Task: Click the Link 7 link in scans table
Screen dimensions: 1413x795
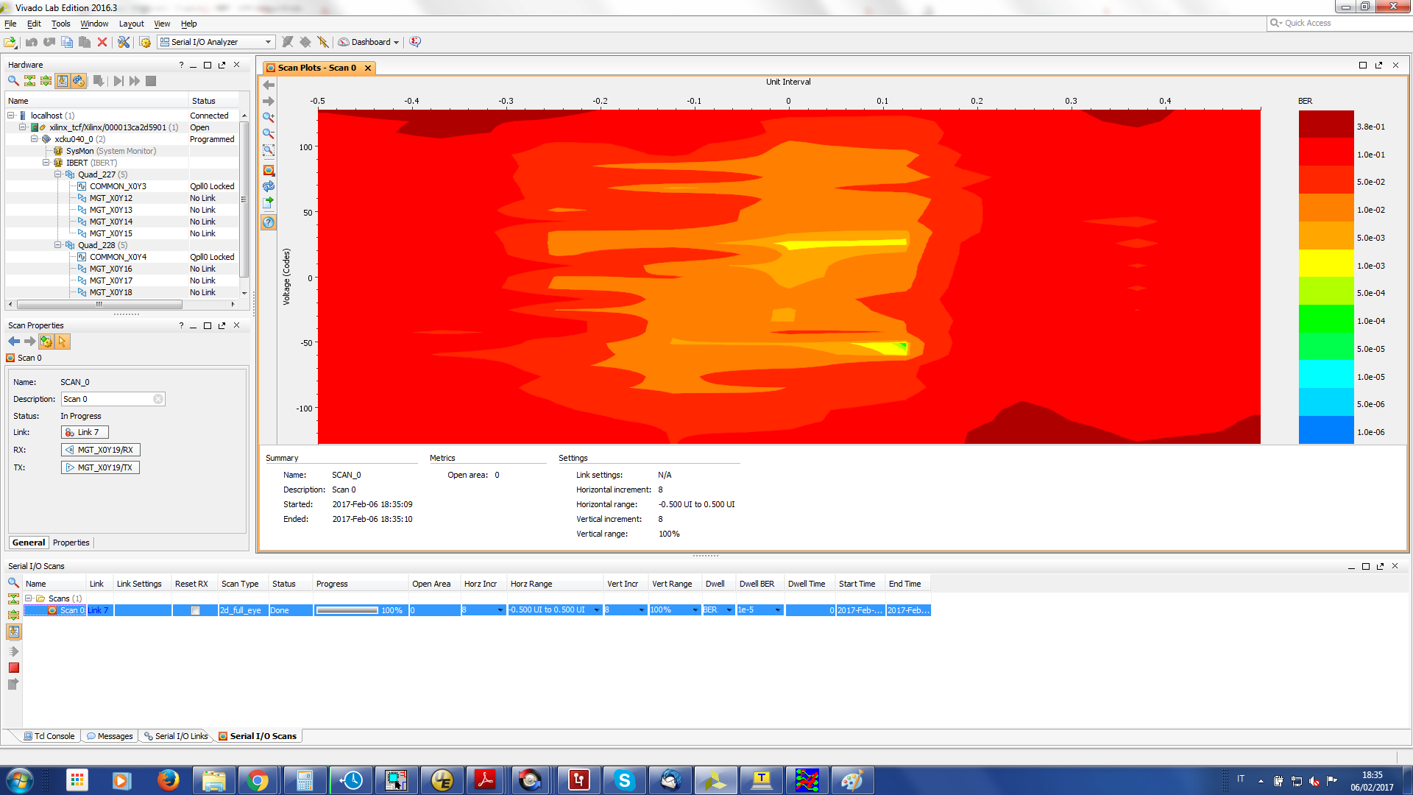Action: coord(99,610)
